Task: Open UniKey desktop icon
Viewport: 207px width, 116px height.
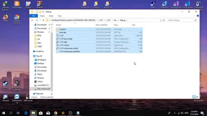Action: pos(28,5)
